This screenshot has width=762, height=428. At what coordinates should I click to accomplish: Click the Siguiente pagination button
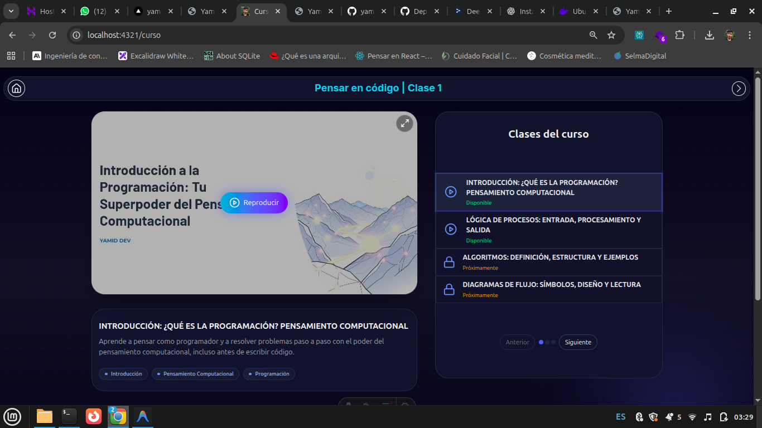(x=577, y=342)
